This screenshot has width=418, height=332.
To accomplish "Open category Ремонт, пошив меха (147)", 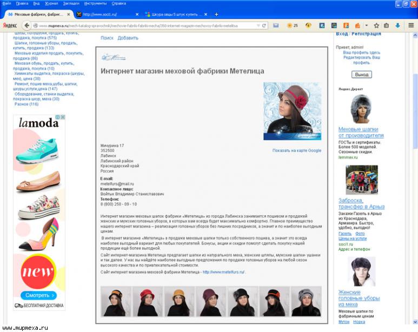I will pyautogui.click(x=45, y=86).
